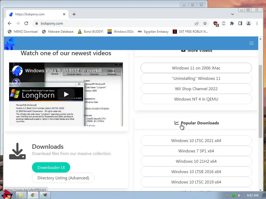Click the Downloader UI button

(51, 167)
